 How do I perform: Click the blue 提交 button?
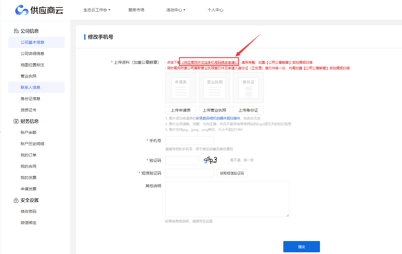[x=302, y=247]
